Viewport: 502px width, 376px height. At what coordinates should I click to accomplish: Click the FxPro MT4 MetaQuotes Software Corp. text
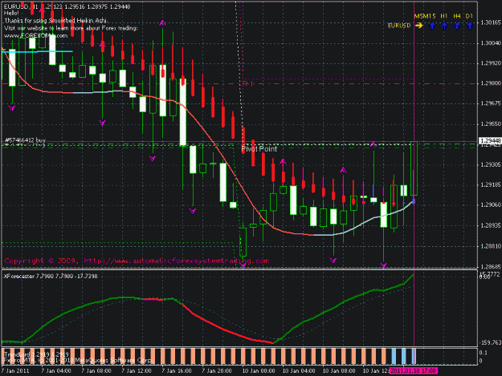79,361
